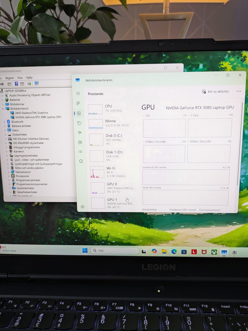Open the Services puzzle-piece sidebar icon
The image size is (248, 331).
click(x=81, y=161)
